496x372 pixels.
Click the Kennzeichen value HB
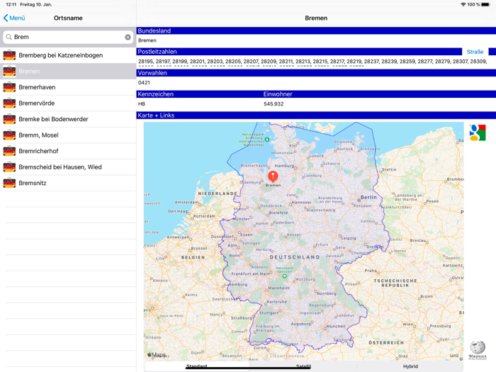(x=142, y=103)
